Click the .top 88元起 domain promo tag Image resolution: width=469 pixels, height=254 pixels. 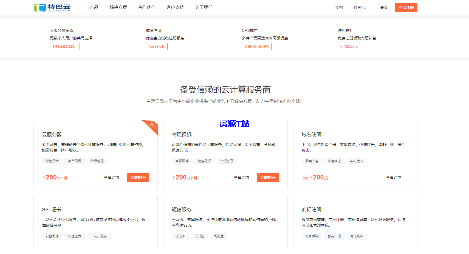tap(157, 47)
